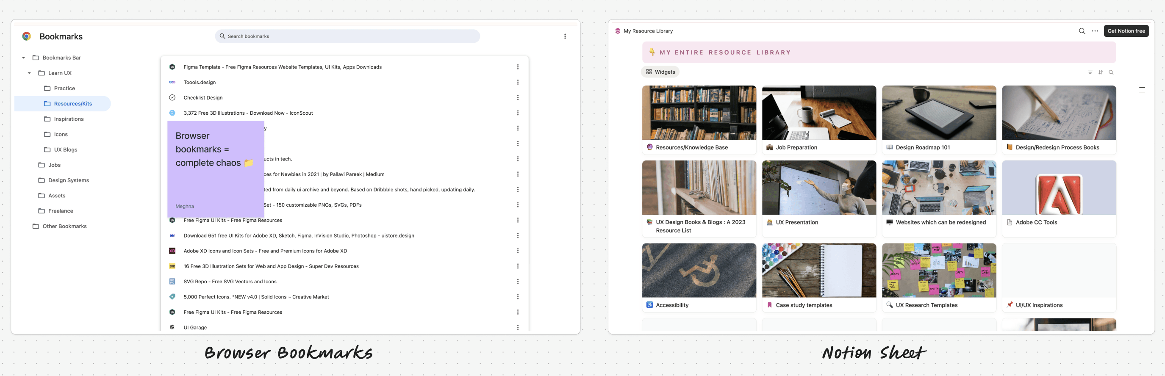Collapse the Learn UX folder arrow
This screenshot has width=1165, height=376.
coord(29,73)
